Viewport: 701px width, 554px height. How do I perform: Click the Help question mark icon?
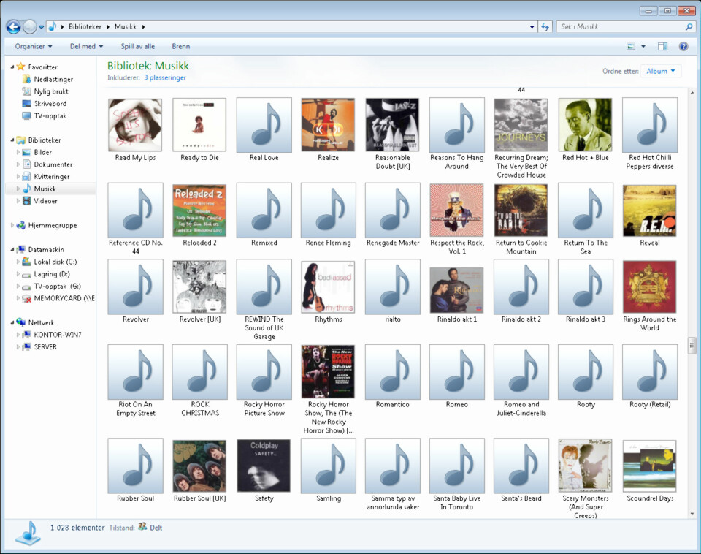point(683,47)
